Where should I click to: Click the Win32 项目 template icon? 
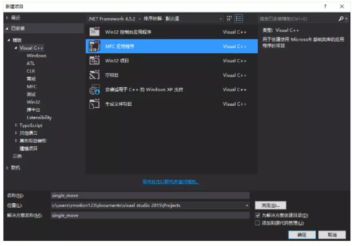point(94,61)
